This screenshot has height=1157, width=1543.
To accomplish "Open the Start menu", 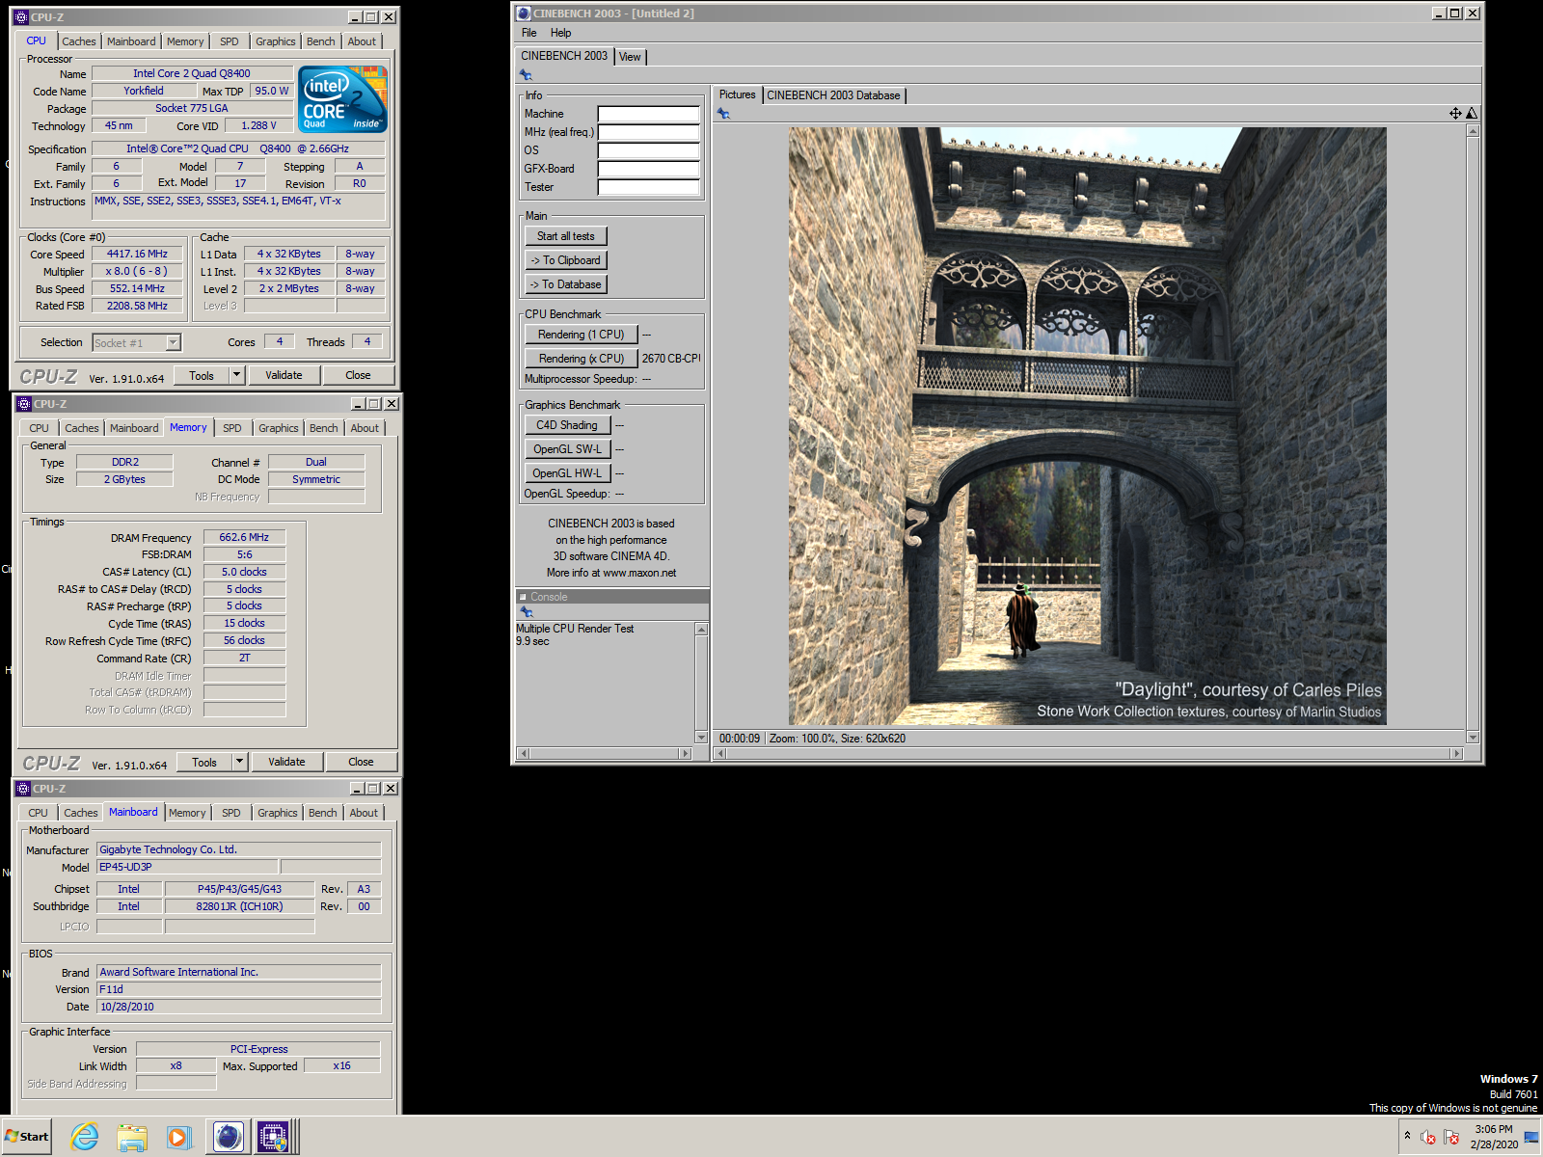I will point(27,1137).
